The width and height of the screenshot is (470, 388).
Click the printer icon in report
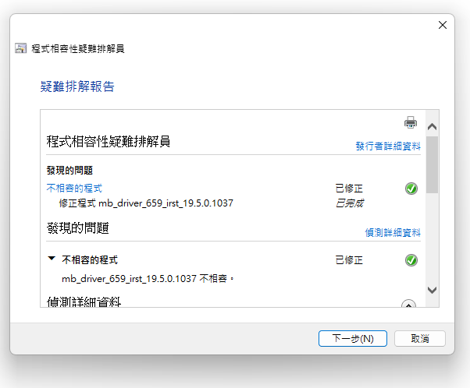411,122
